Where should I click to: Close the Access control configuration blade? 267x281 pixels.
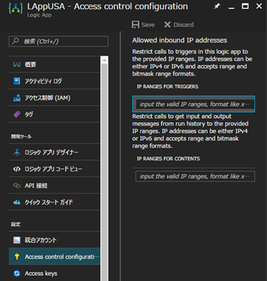pos(259,6)
